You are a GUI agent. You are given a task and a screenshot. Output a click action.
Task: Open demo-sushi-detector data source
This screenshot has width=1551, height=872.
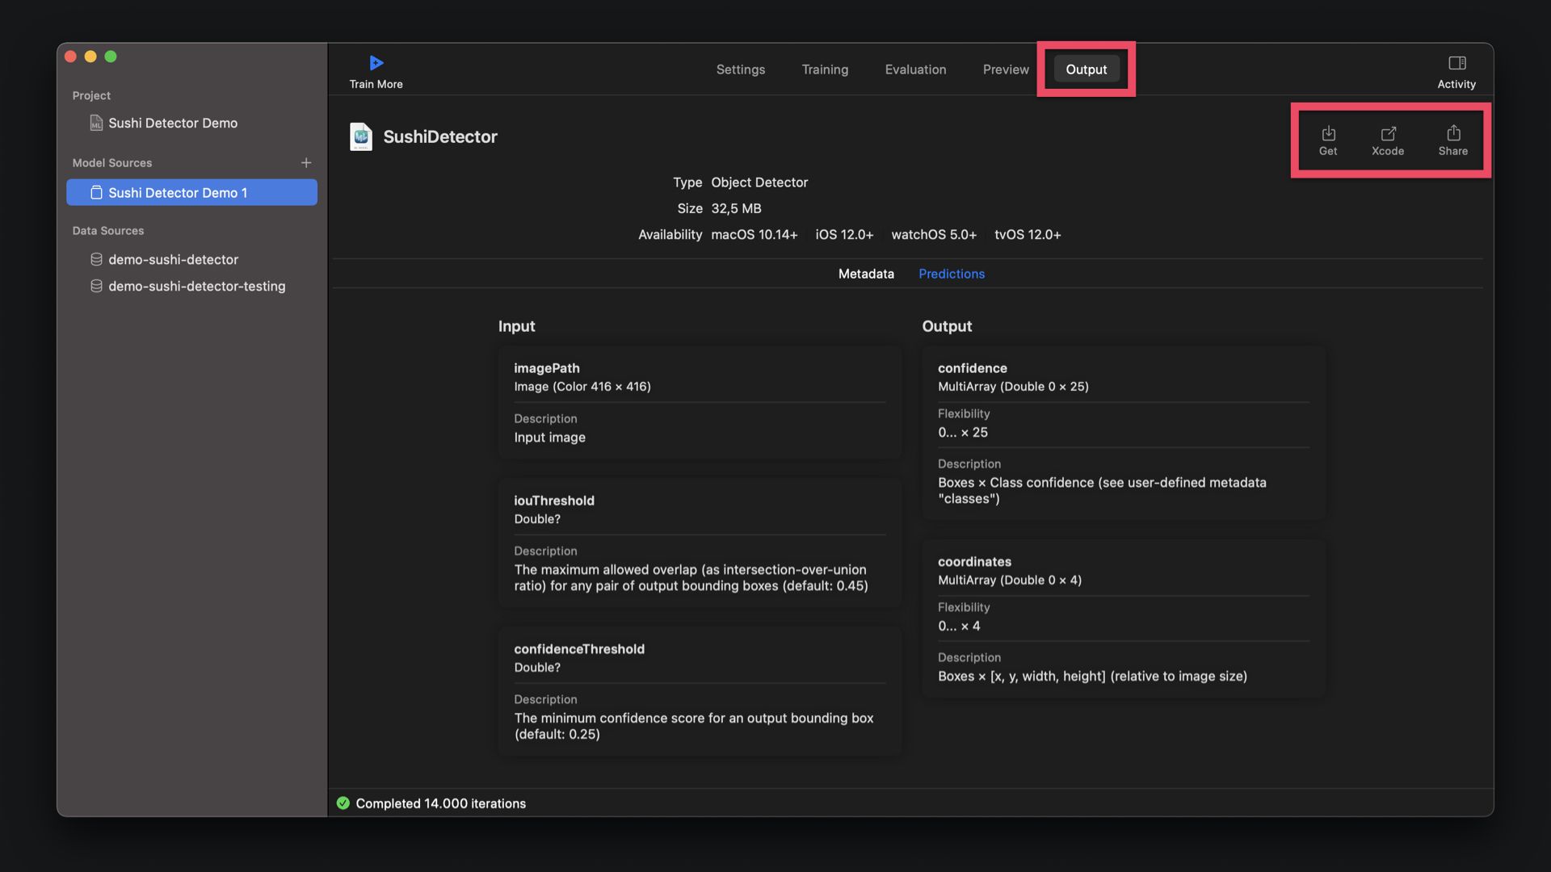click(x=173, y=259)
